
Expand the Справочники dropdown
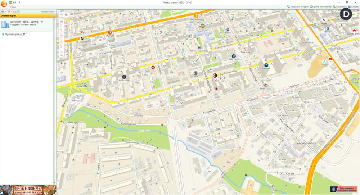48,12
